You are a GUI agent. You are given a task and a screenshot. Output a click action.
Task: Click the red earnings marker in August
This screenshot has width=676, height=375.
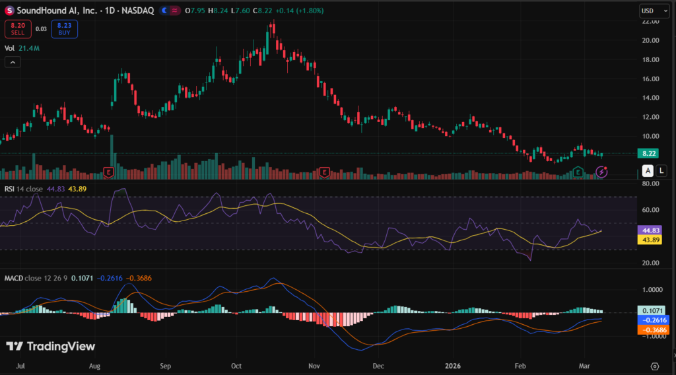point(109,172)
